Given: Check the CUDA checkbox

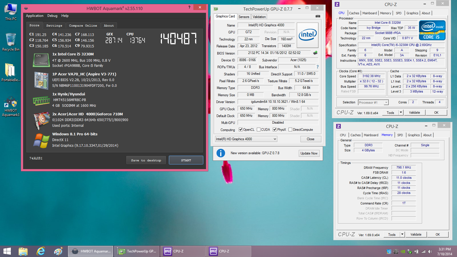Looking at the screenshot, I should pyautogui.click(x=258, y=130).
